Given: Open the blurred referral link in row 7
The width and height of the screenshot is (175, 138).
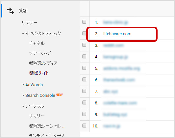Looking at the screenshot, I should click(x=111, y=92).
